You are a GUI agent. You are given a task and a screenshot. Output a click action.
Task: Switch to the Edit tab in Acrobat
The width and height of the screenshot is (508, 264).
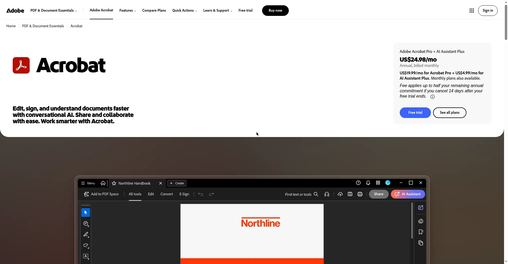pyautogui.click(x=151, y=194)
